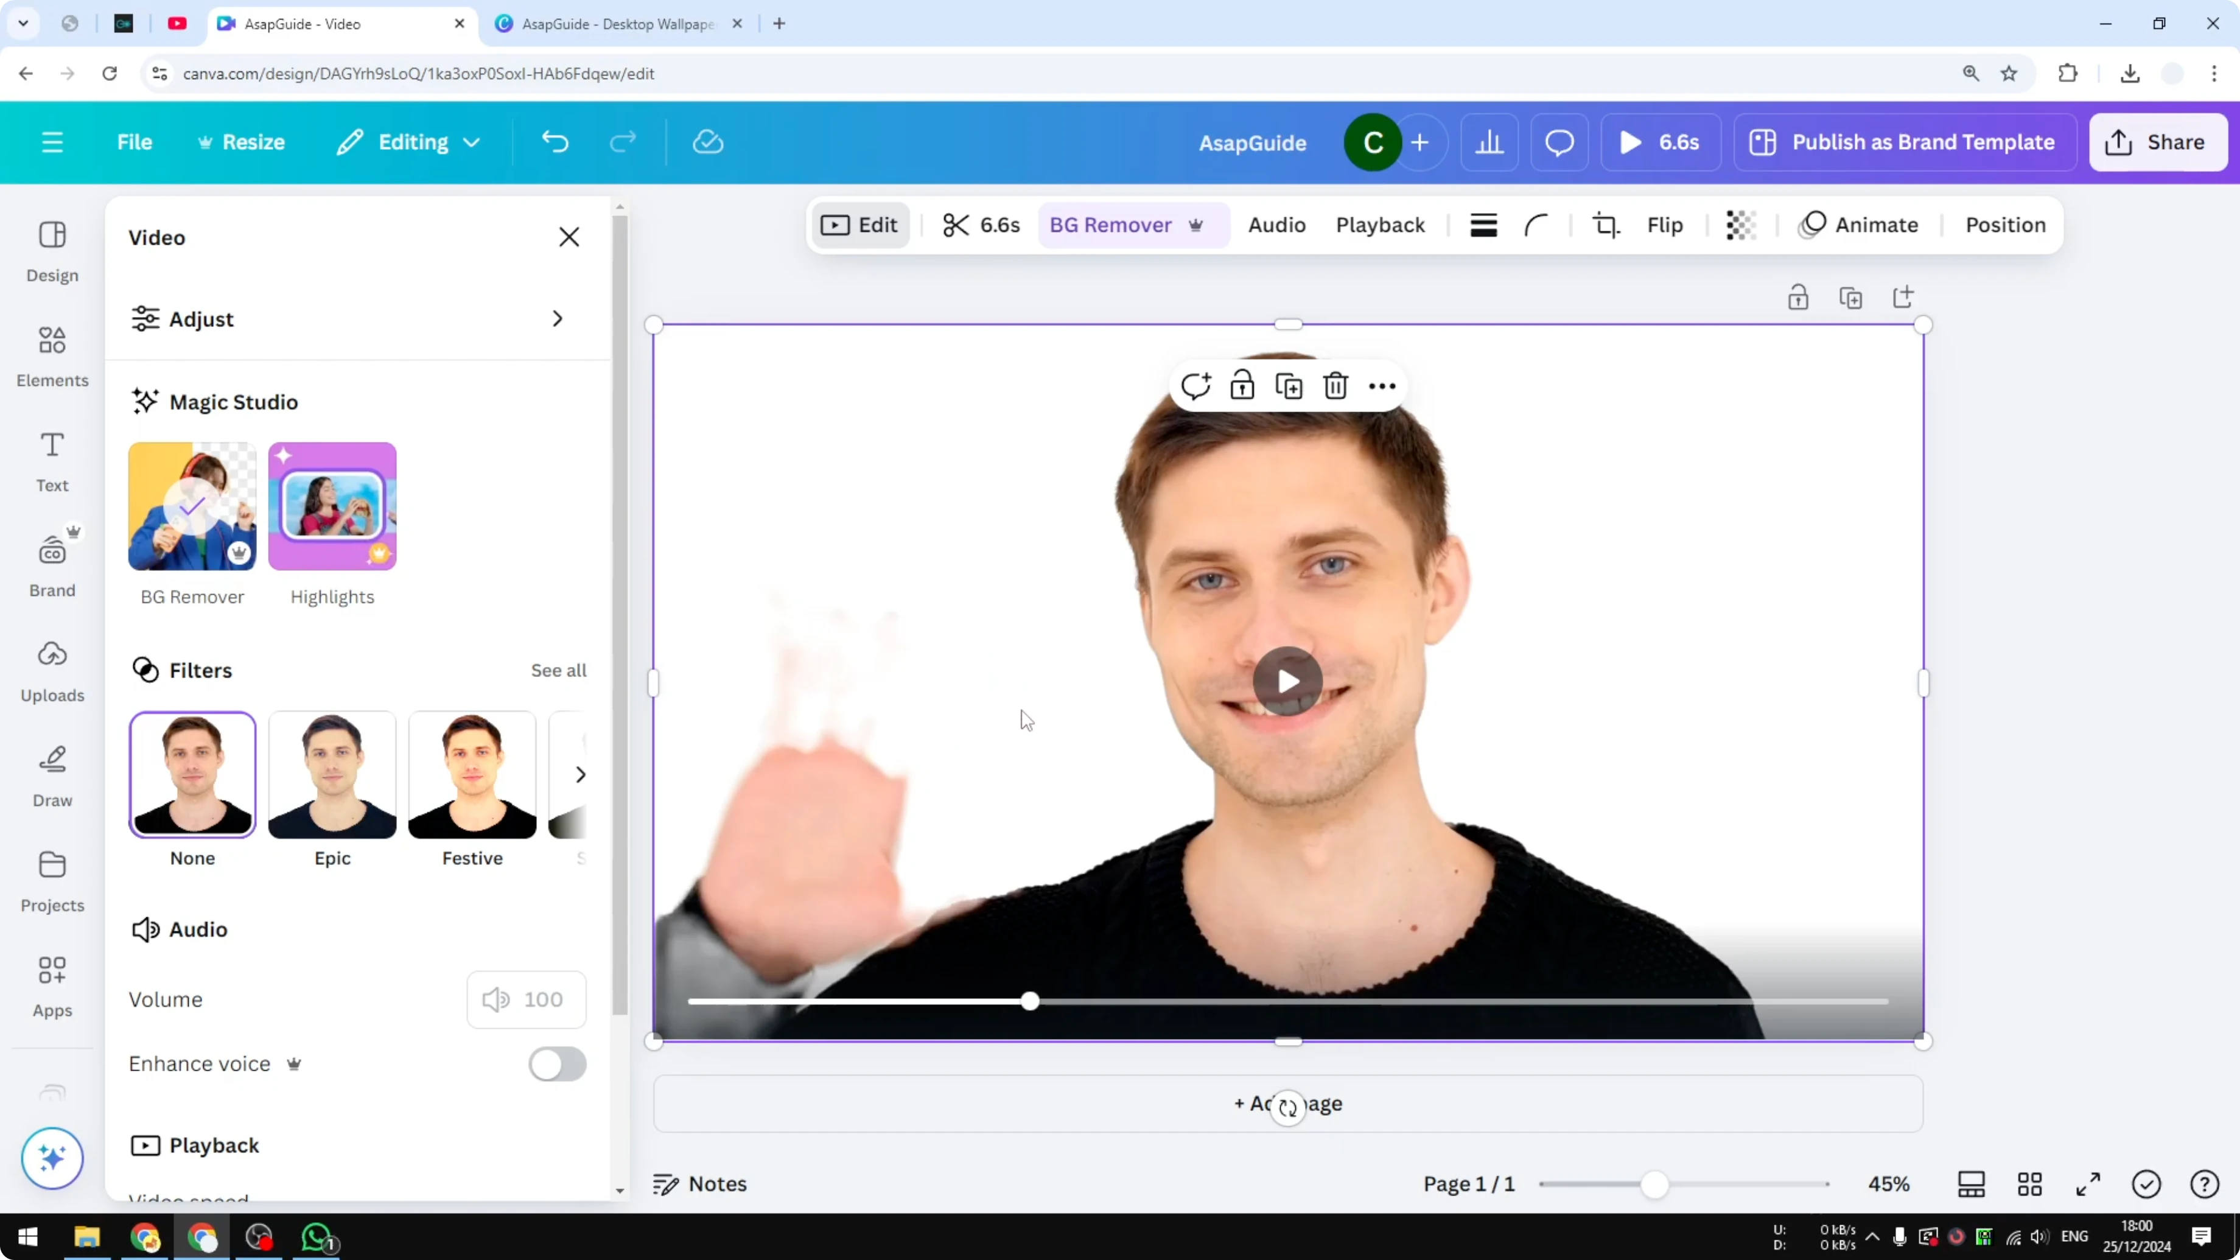2240x1260 pixels.
Task: Open the Crop tool in toolbar
Action: tap(1605, 225)
